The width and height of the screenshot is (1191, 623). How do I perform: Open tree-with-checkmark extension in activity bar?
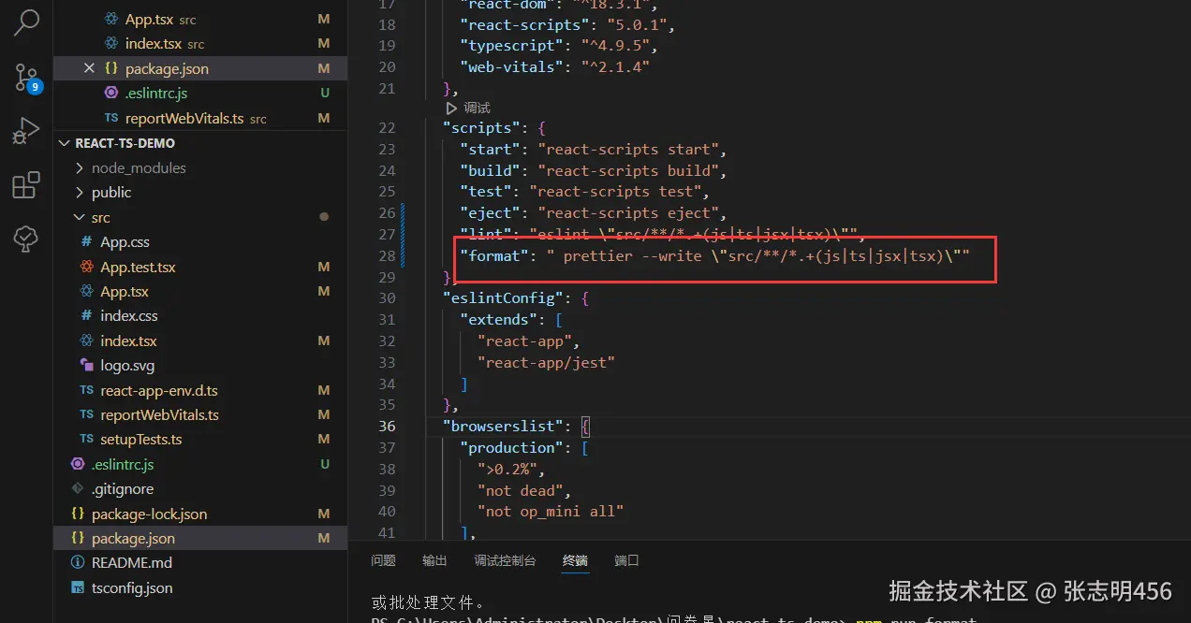(x=26, y=239)
